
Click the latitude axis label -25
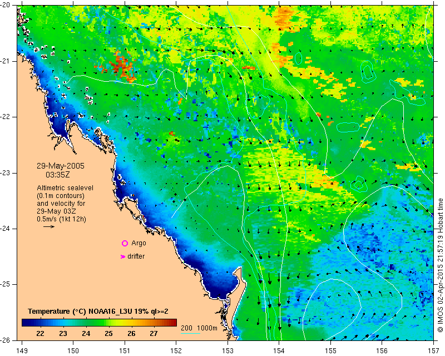coord(5,284)
